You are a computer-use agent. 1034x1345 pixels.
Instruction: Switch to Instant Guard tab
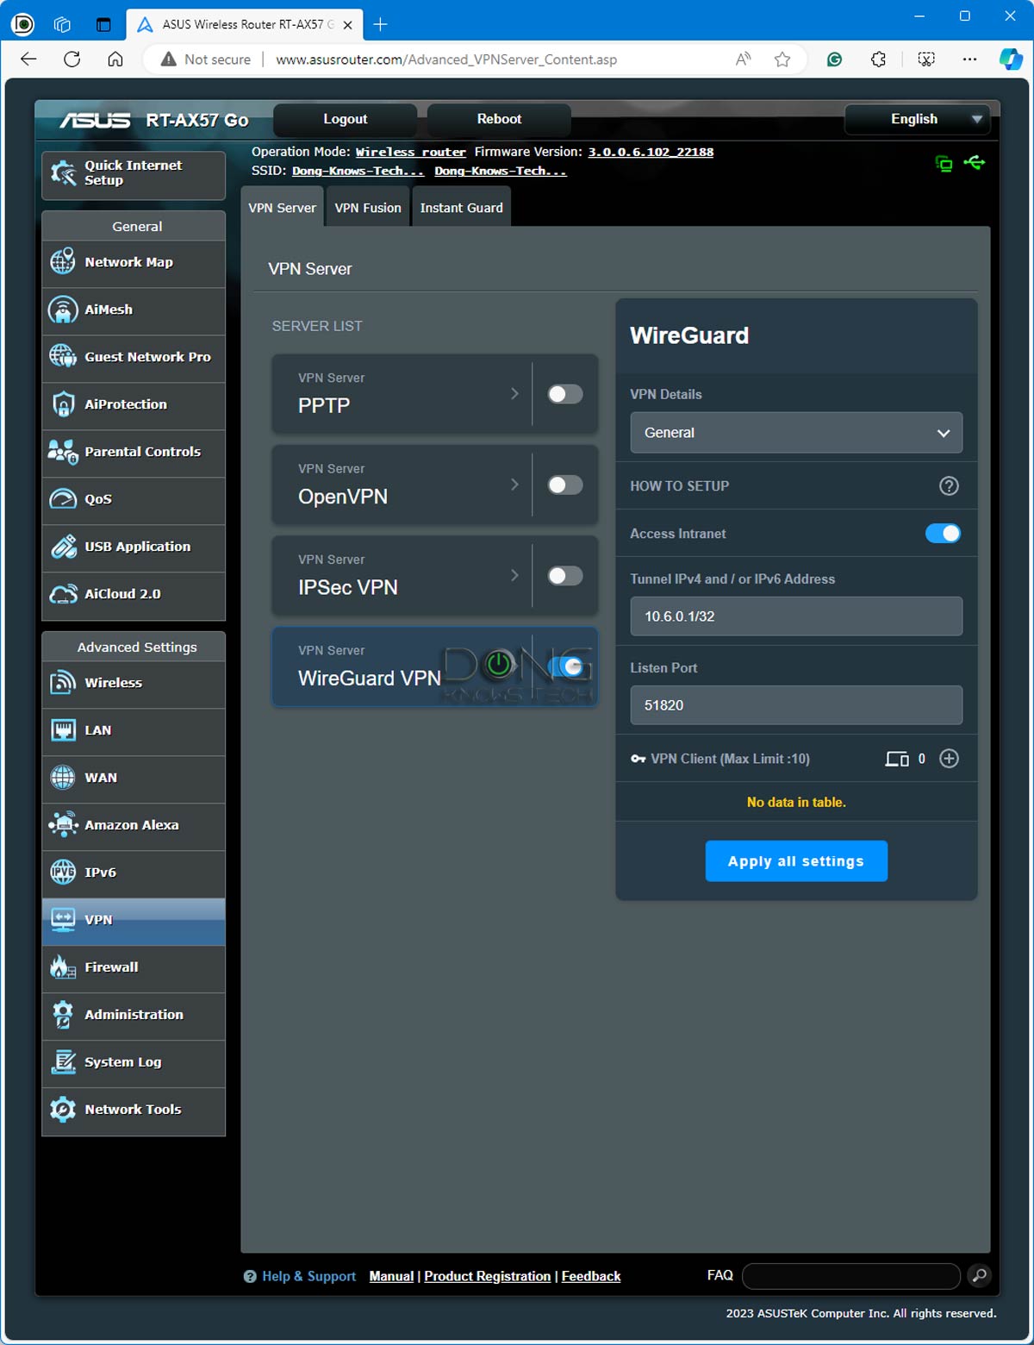pyautogui.click(x=461, y=208)
